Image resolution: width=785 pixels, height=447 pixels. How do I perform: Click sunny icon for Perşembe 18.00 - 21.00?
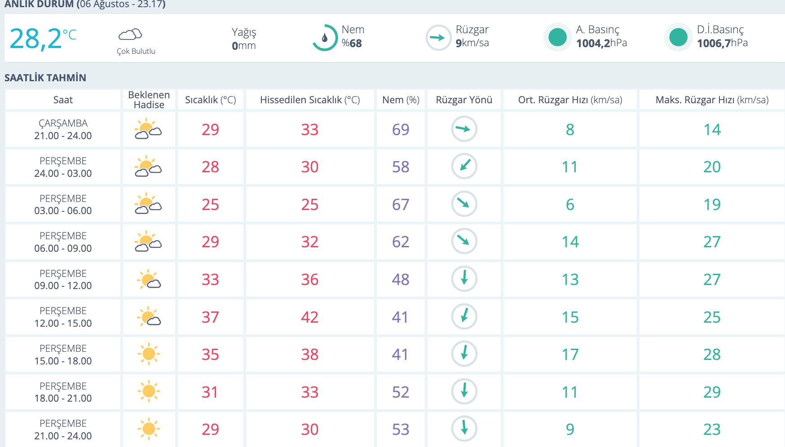(149, 391)
